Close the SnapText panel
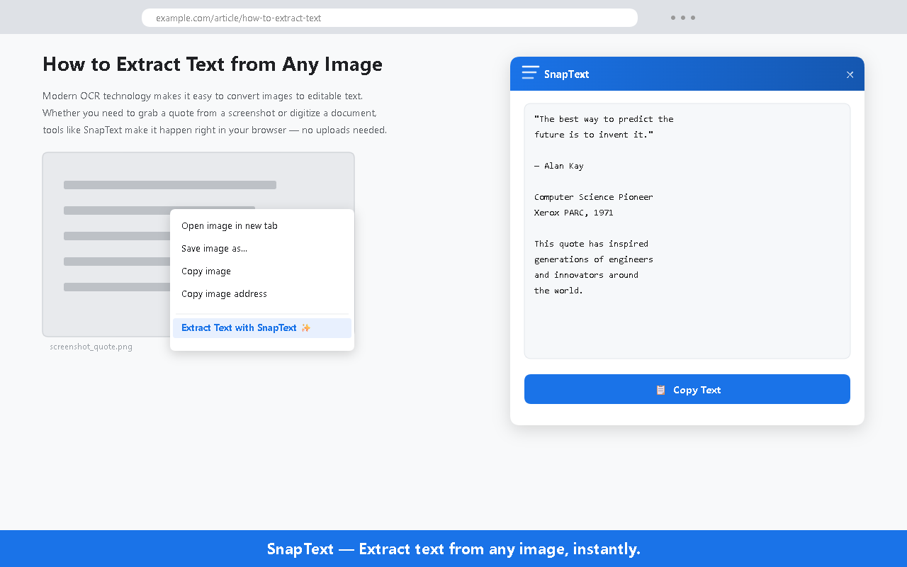Viewport: 907px width, 567px height. click(850, 74)
